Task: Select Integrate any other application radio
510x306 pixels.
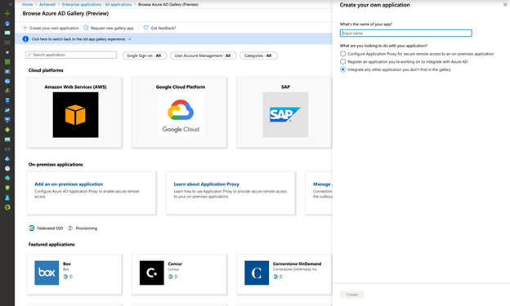Action: [x=342, y=69]
